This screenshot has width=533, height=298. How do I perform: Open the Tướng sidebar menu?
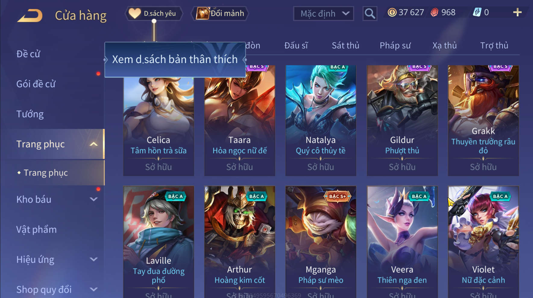tap(30, 114)
